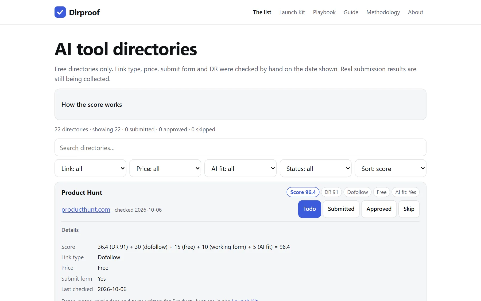This screenshot has width=481, height=301.
Task: Open the Sort: score dropdown
Action: click(390, 168)
